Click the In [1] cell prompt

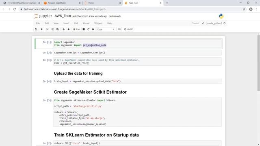pyautogui.click(x=47, y=42)
